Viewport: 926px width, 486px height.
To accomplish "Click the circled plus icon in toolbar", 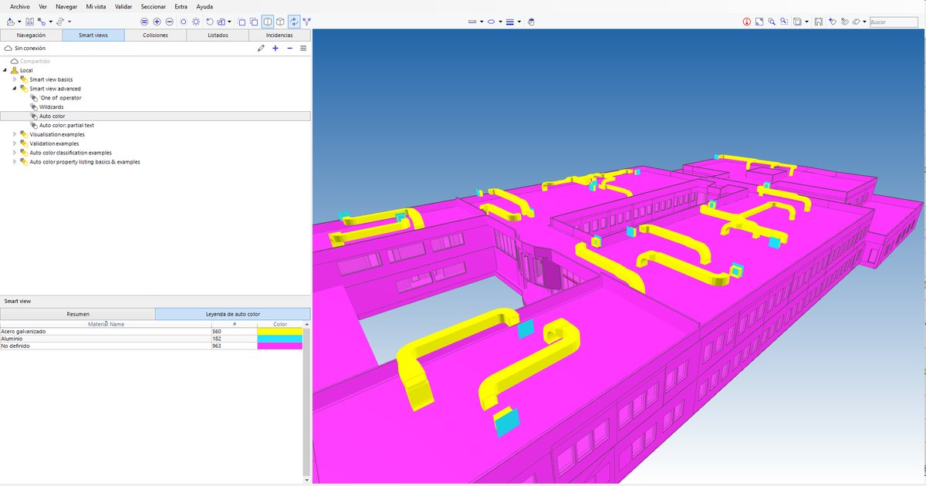I will (x=157, y=22).
